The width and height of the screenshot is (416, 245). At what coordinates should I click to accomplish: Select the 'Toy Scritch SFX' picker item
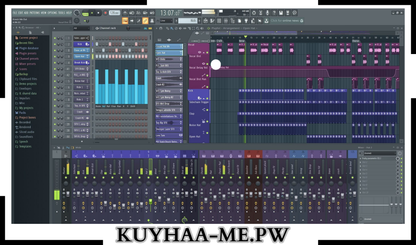169,72
